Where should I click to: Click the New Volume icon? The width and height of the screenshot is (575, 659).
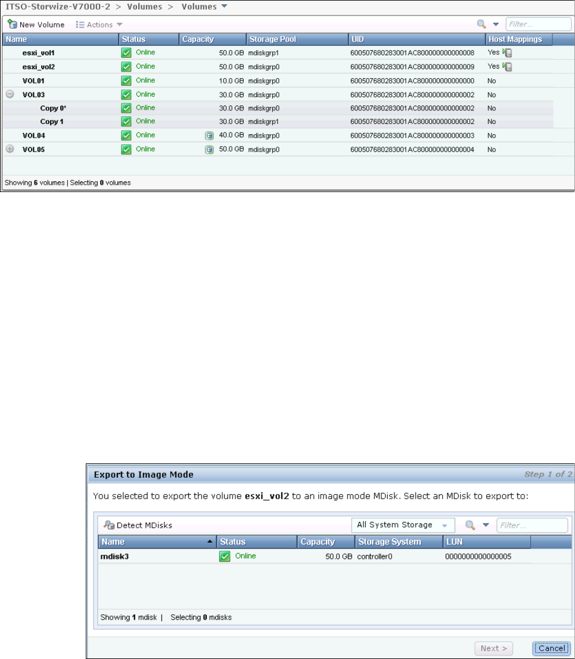(x=11, y=25)
